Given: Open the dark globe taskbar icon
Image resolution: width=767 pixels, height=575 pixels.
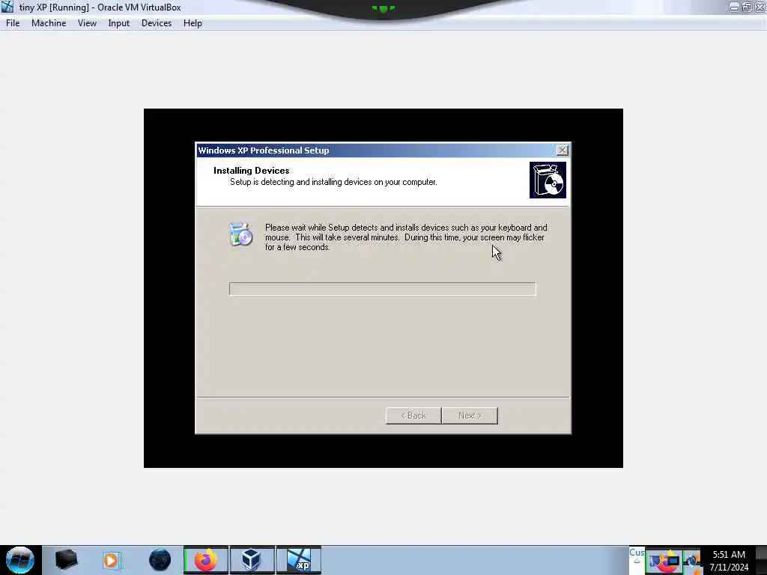Looking at the screenshot, I should click(x=160, y=560).
